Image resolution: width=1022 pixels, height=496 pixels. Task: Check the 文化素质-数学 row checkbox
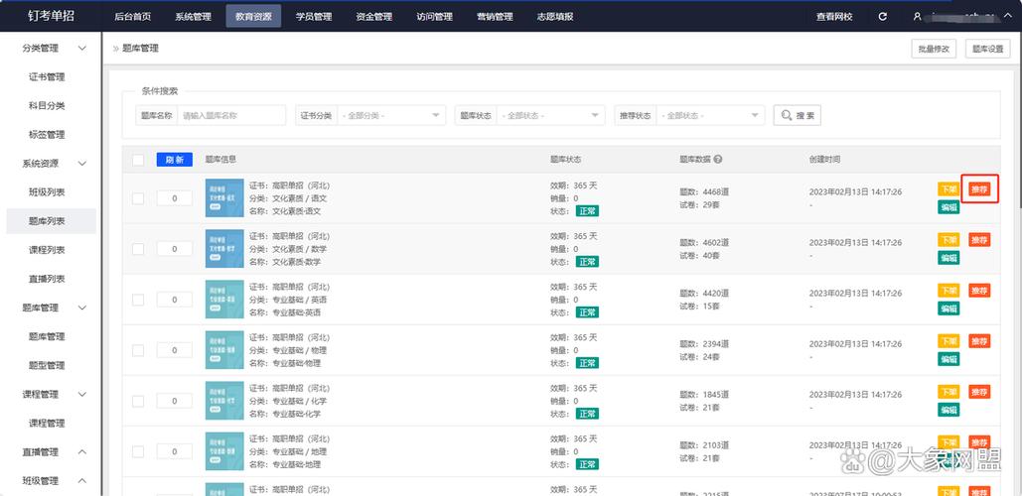(x=138, y=249)
